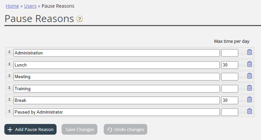Image resolution: width=261 pixels, height=140 pixels.
Task: Click the Meeting row reorder handle
Action: click(9, 76)
